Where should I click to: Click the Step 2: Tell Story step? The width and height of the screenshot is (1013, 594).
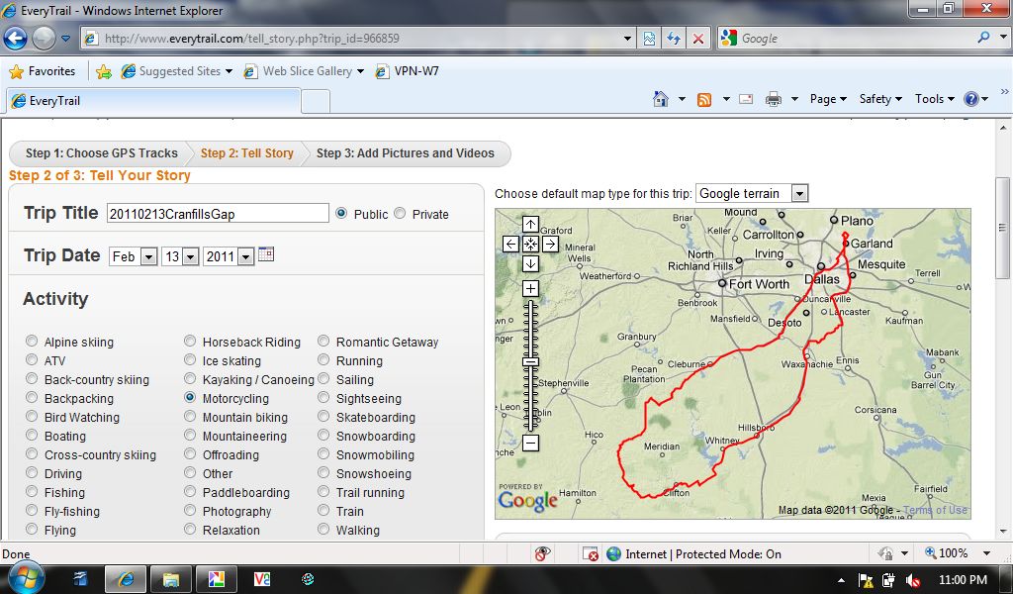246,153
